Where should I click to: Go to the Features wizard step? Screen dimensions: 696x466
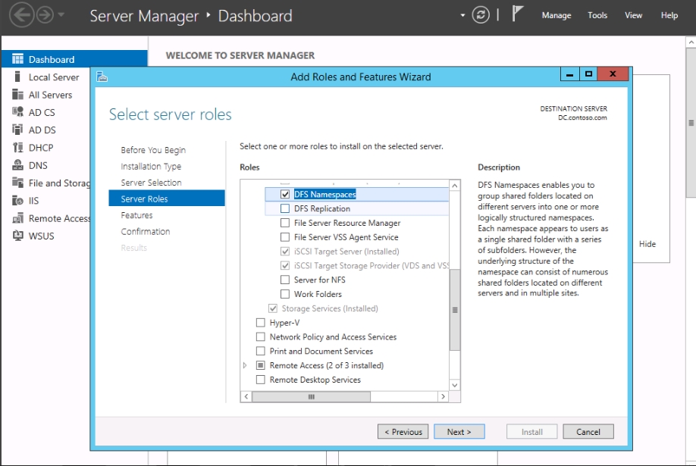click(136, 215)
